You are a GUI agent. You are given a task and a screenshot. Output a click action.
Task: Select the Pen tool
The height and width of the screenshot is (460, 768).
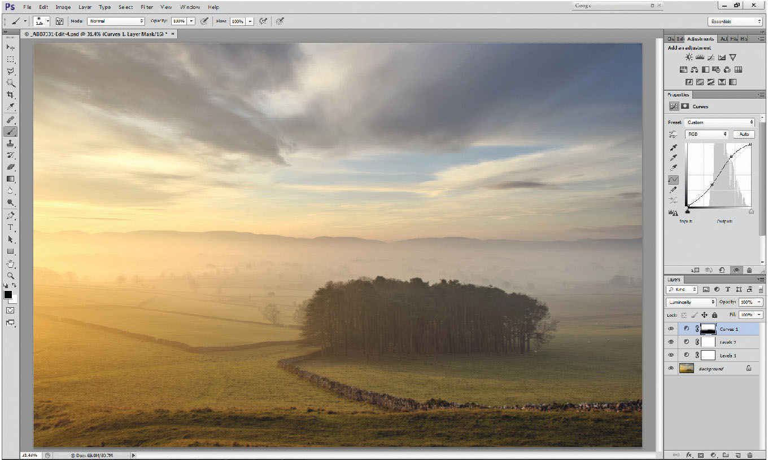11,215
